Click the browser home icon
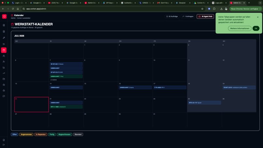 click(18, 9)
